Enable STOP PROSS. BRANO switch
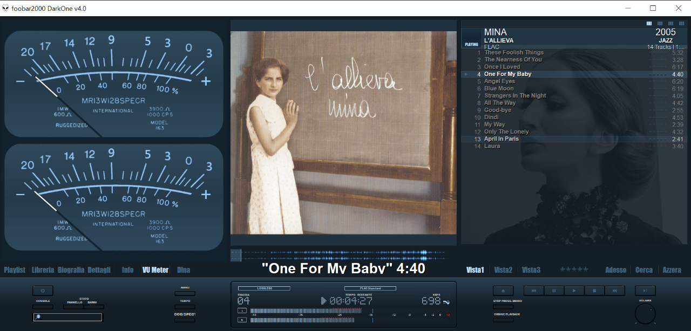This screenshot has height=331, width=691. (503, 307)
